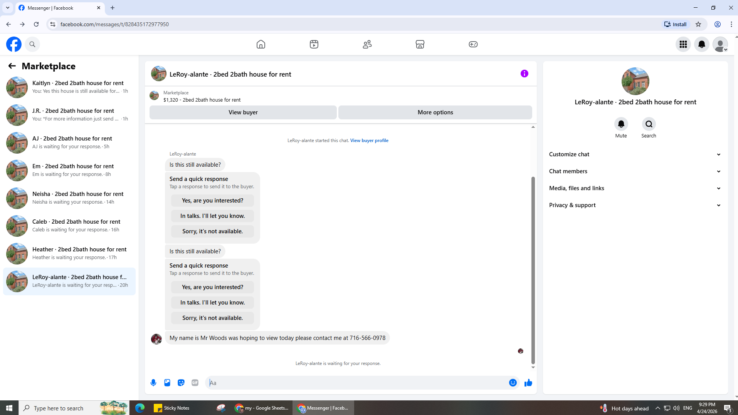Send second 'Yes, are you interested?' quick response

212,287
